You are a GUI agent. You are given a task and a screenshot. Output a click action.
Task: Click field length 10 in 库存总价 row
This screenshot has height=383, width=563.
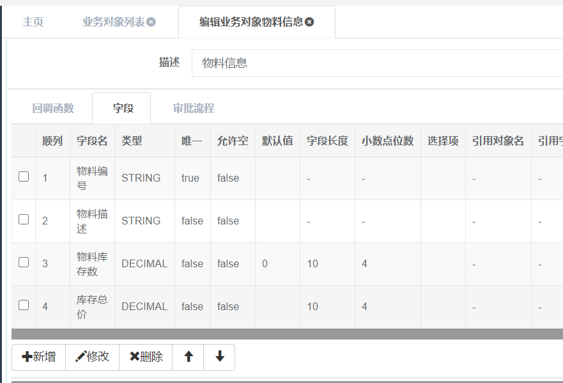tap(312, 306)
